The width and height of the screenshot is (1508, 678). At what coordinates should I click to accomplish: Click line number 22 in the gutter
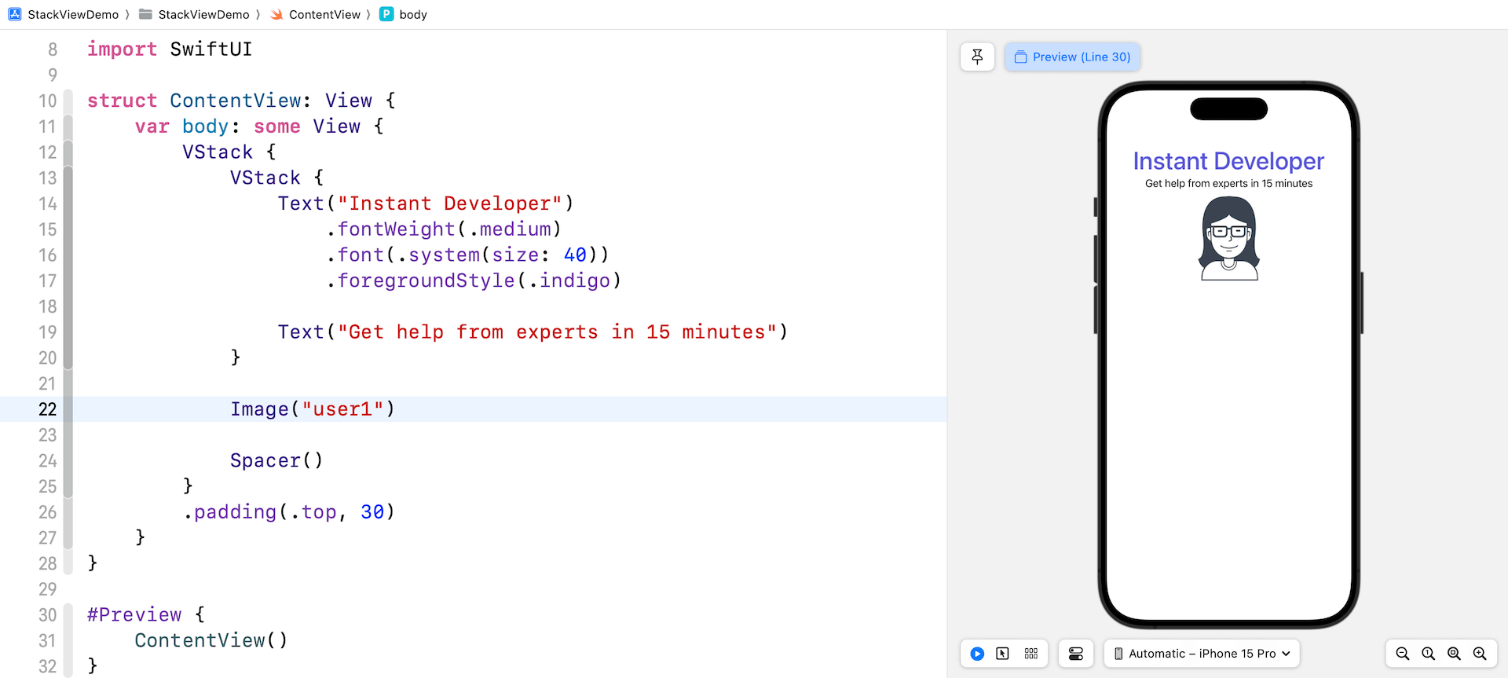point(47,409)
